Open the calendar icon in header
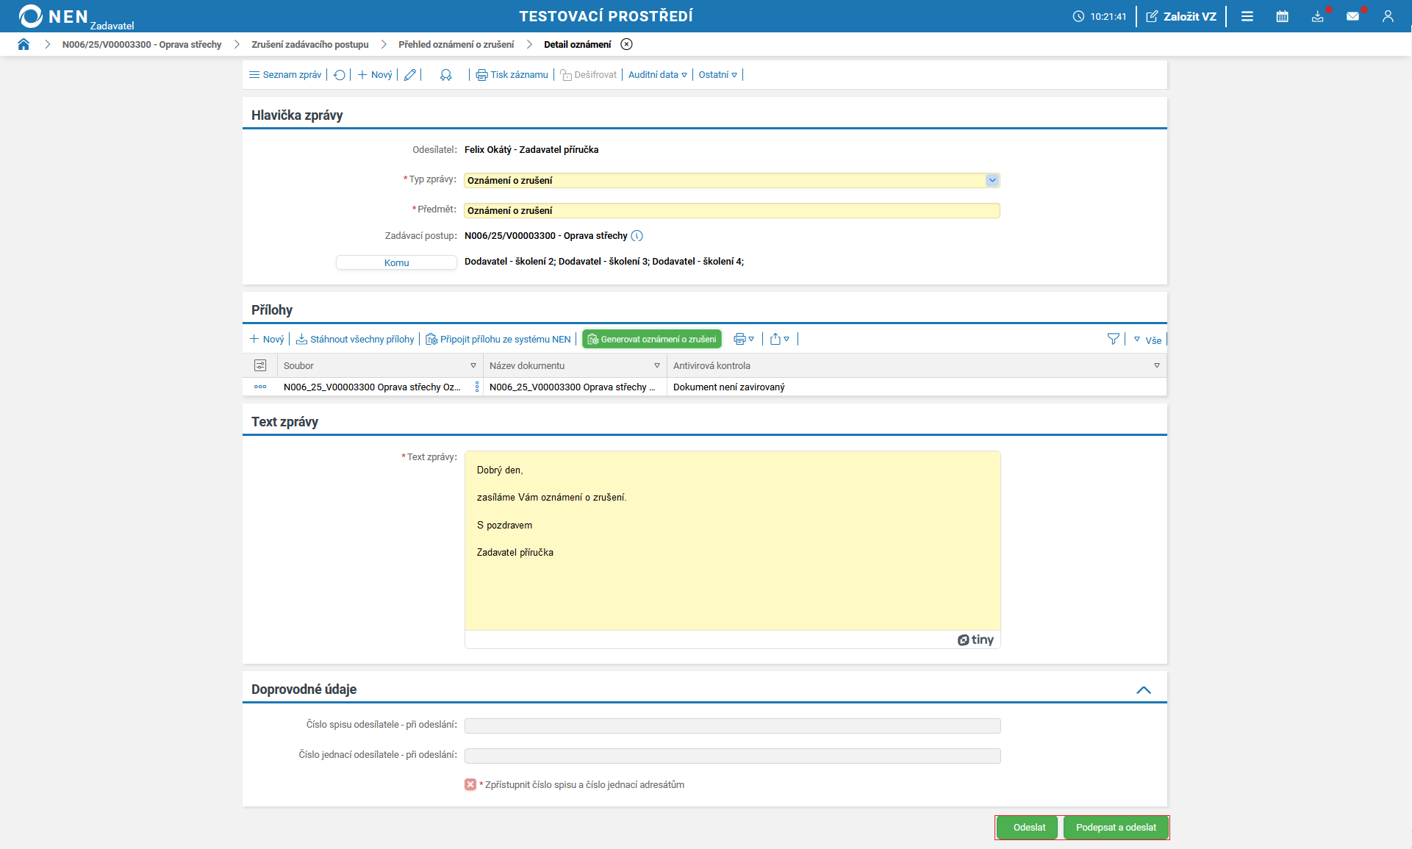 1282,16
